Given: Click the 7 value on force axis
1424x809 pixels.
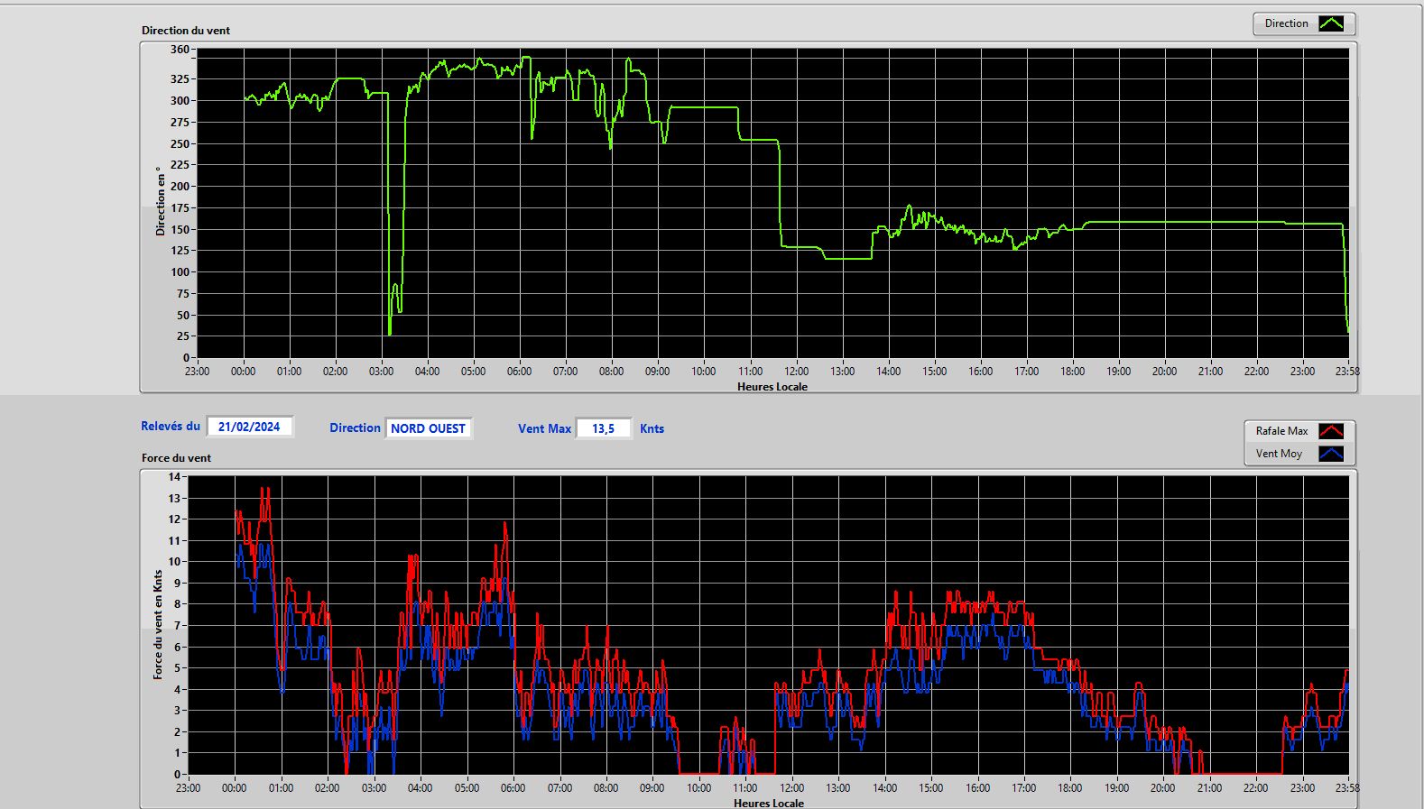Looking at the screenshot, I should [x=178, y=626].
